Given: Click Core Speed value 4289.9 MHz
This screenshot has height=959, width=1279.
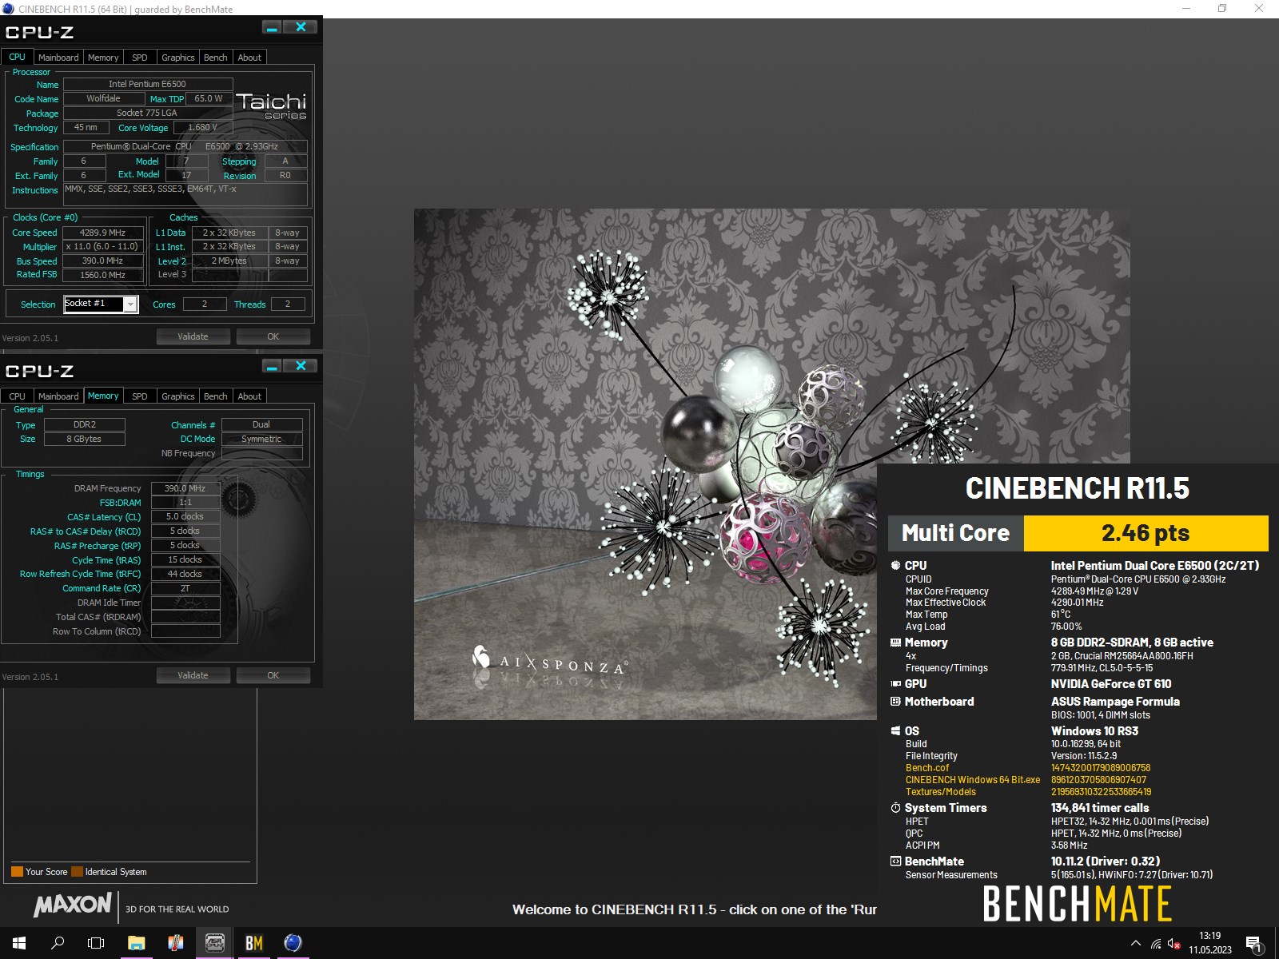Looking at the screenshot, I should coord(102,233).
